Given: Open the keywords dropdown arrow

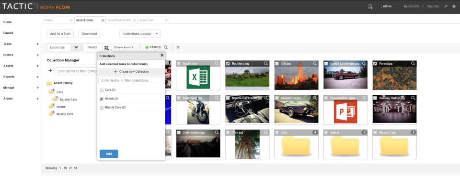Looking at the screenshot, I should coord(77,47).
